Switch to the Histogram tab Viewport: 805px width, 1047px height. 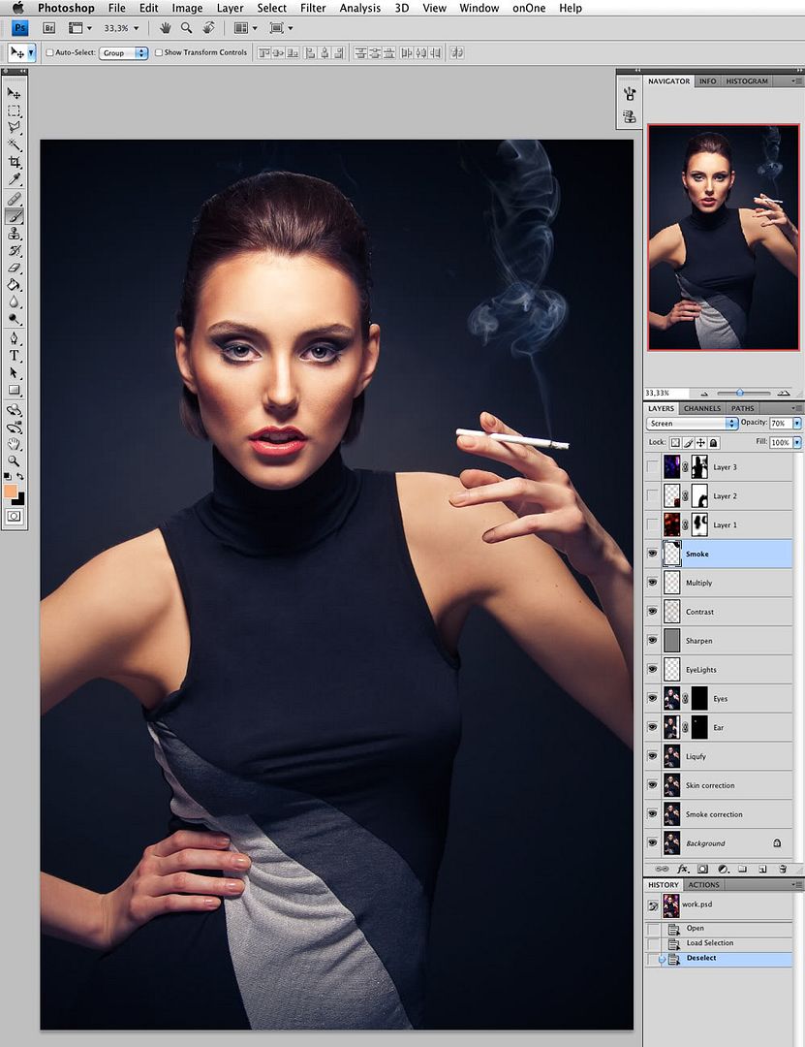pos(746,80)
